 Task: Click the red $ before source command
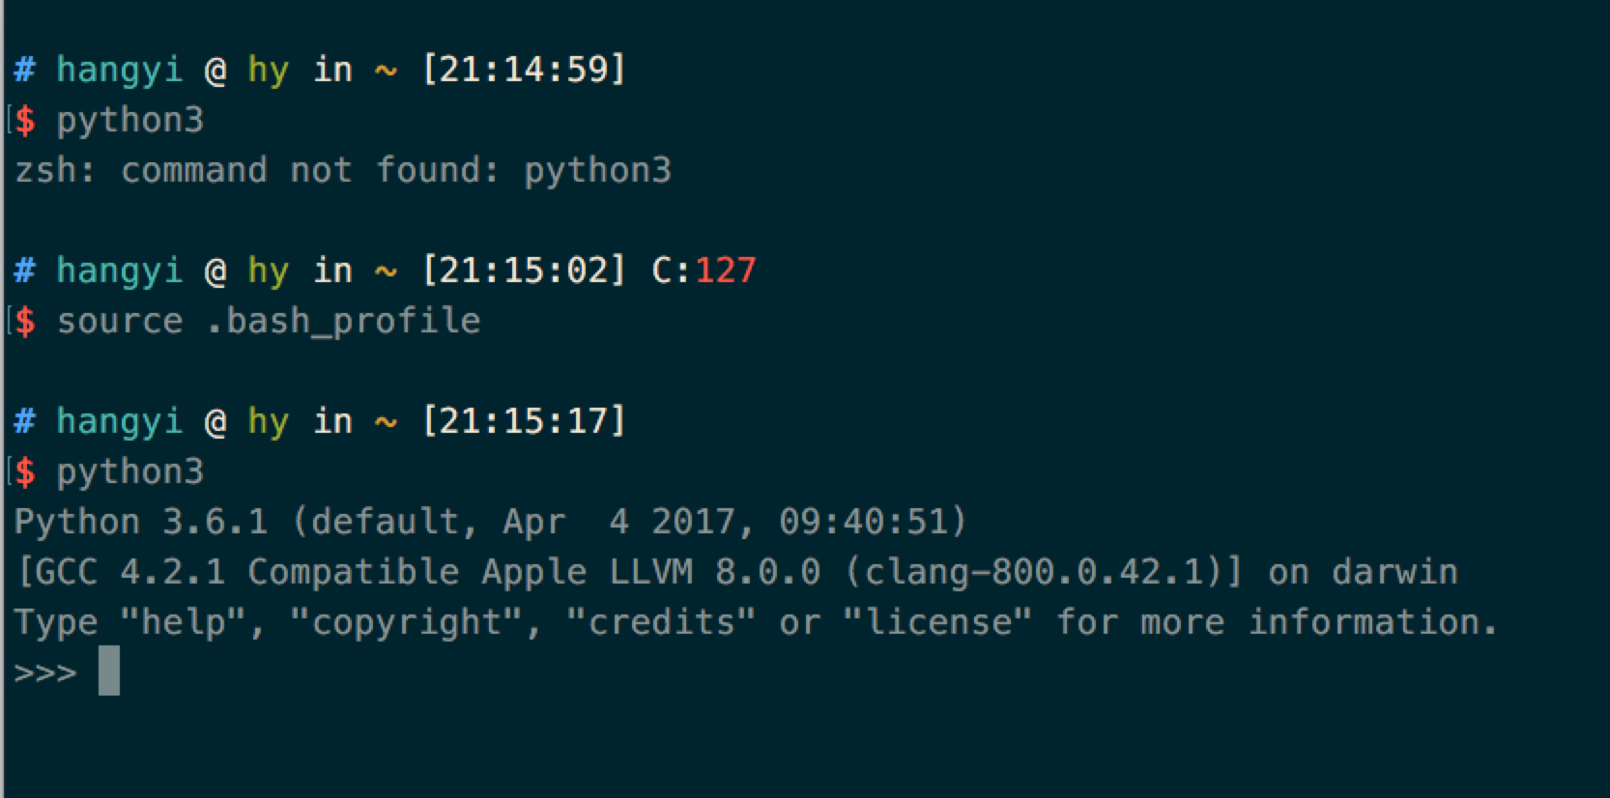click(x=25, y=322)
